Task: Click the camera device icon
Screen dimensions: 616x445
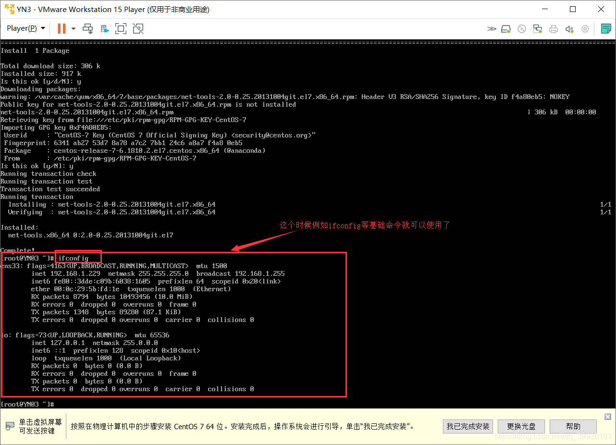Action: [x=585, y=29]
